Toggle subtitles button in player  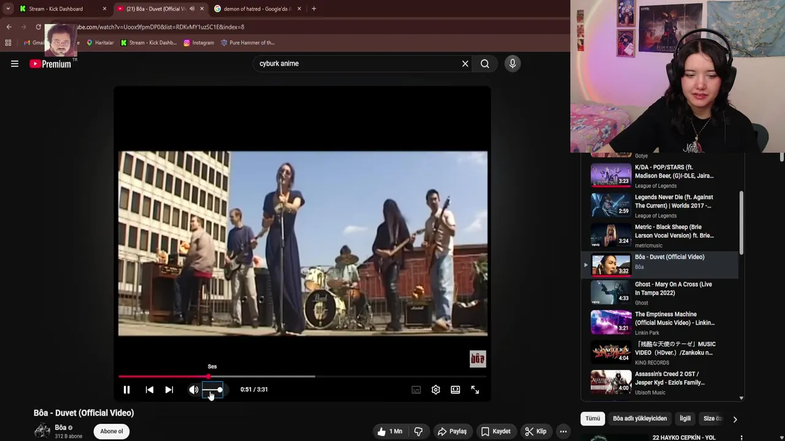click(416, 390)
